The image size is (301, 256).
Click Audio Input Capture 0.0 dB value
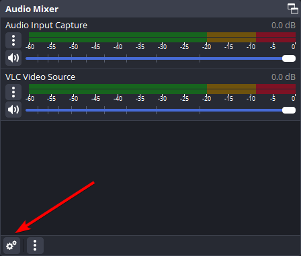[284, 26]
